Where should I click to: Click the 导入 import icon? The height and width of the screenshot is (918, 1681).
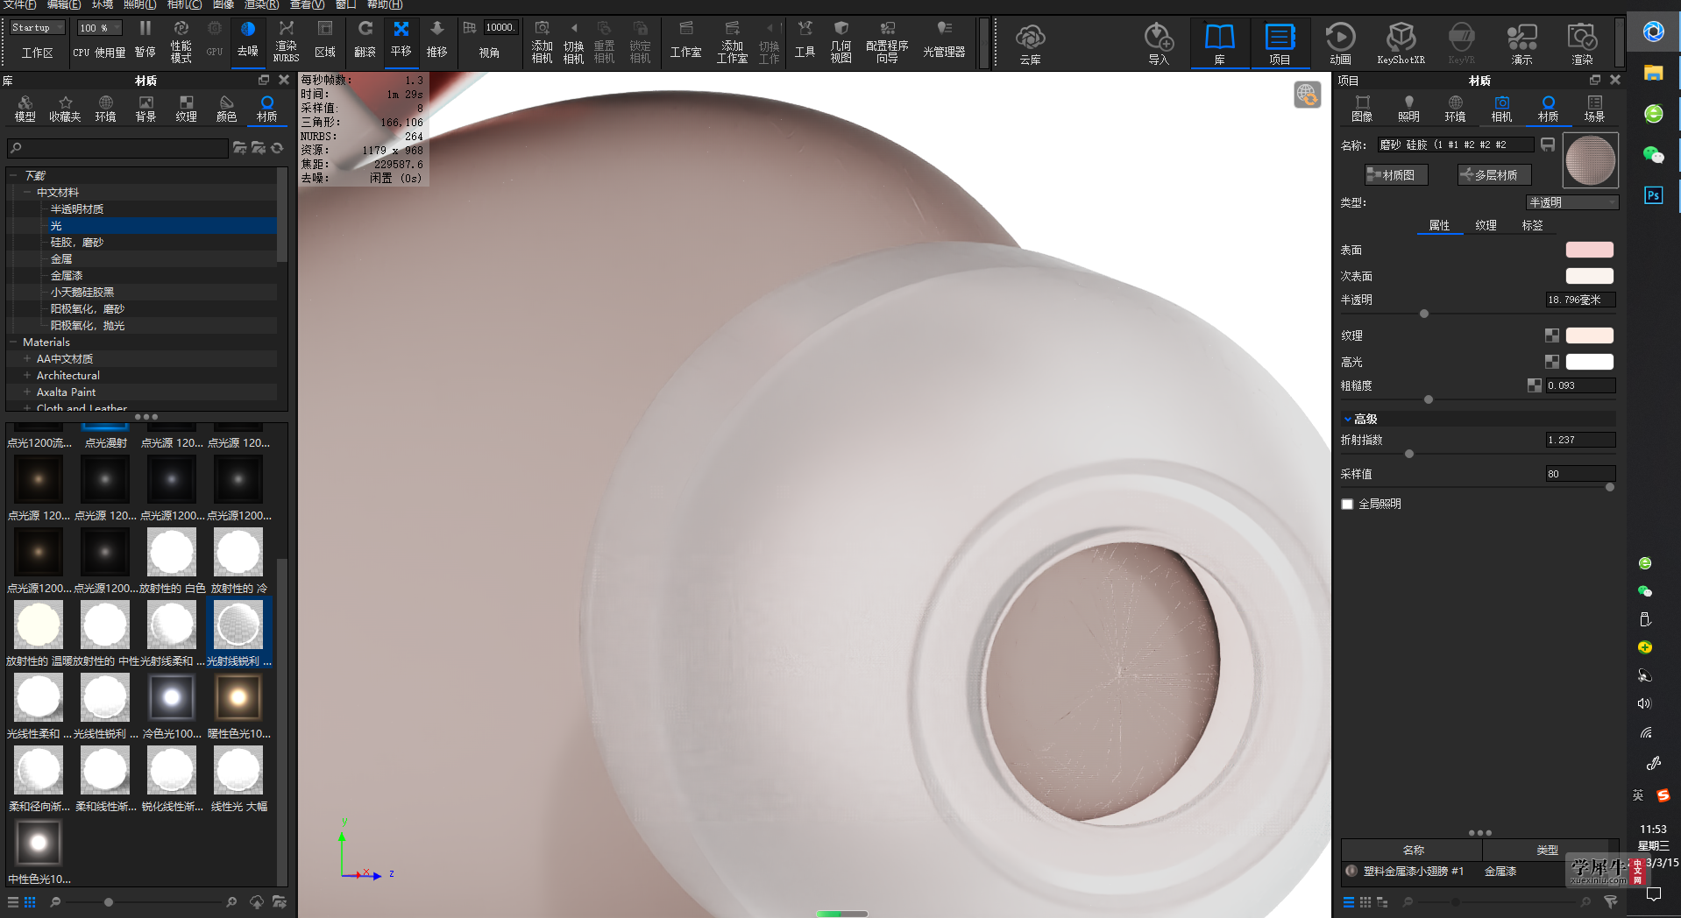[1159, 44]
